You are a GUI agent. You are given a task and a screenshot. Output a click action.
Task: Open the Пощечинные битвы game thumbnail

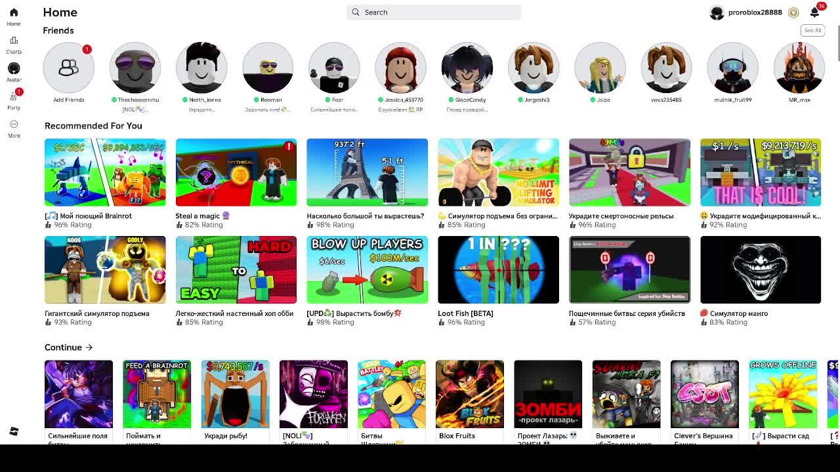630,270
